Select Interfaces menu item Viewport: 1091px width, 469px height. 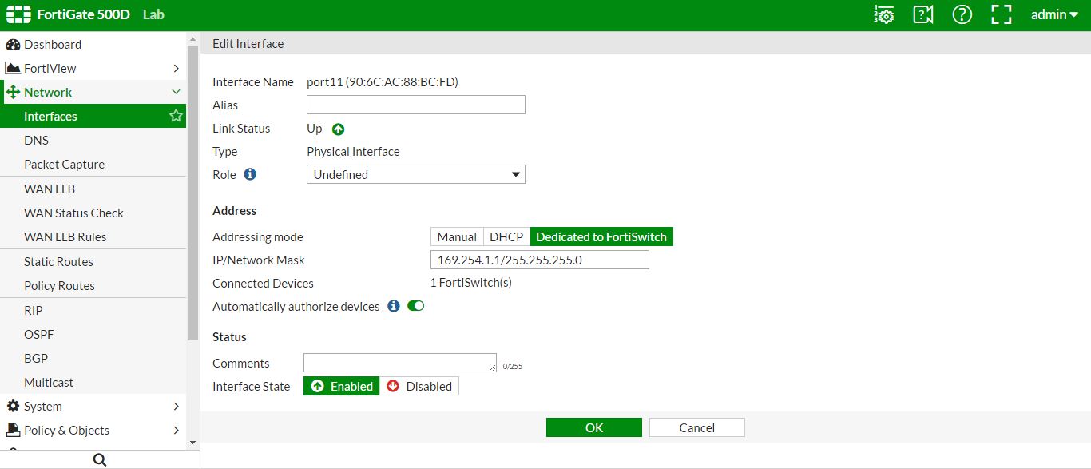tap(93, 116)
